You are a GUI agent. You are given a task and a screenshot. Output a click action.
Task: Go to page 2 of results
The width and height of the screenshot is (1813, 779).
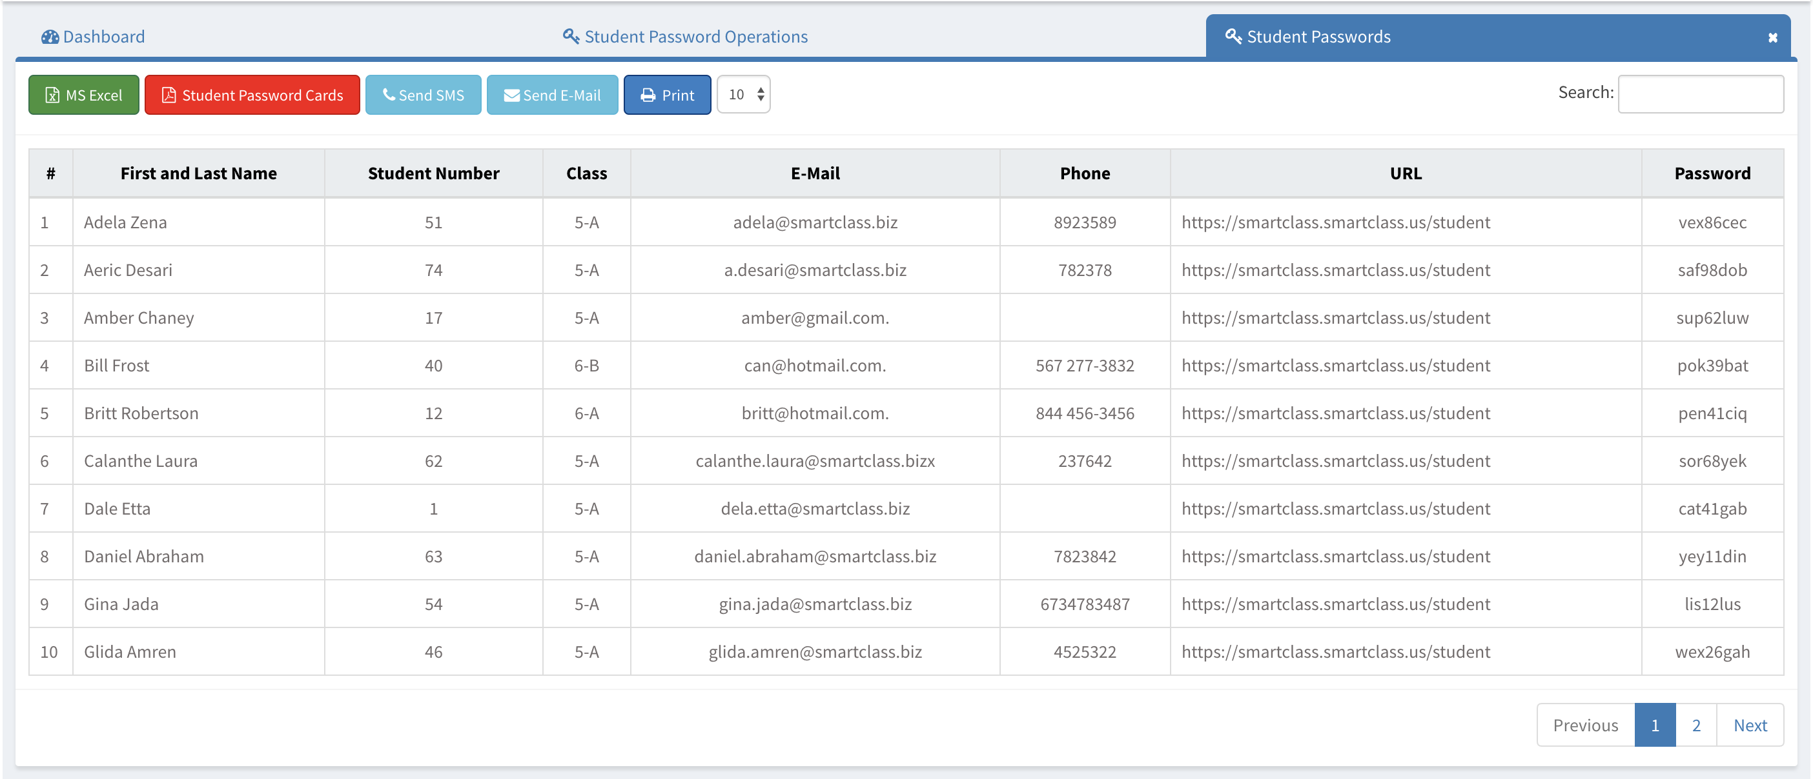click(1696, 725)
